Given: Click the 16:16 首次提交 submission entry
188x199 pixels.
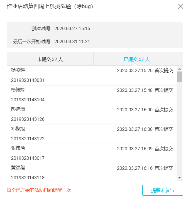Looking at the screenshot, I should click(145, 168).
